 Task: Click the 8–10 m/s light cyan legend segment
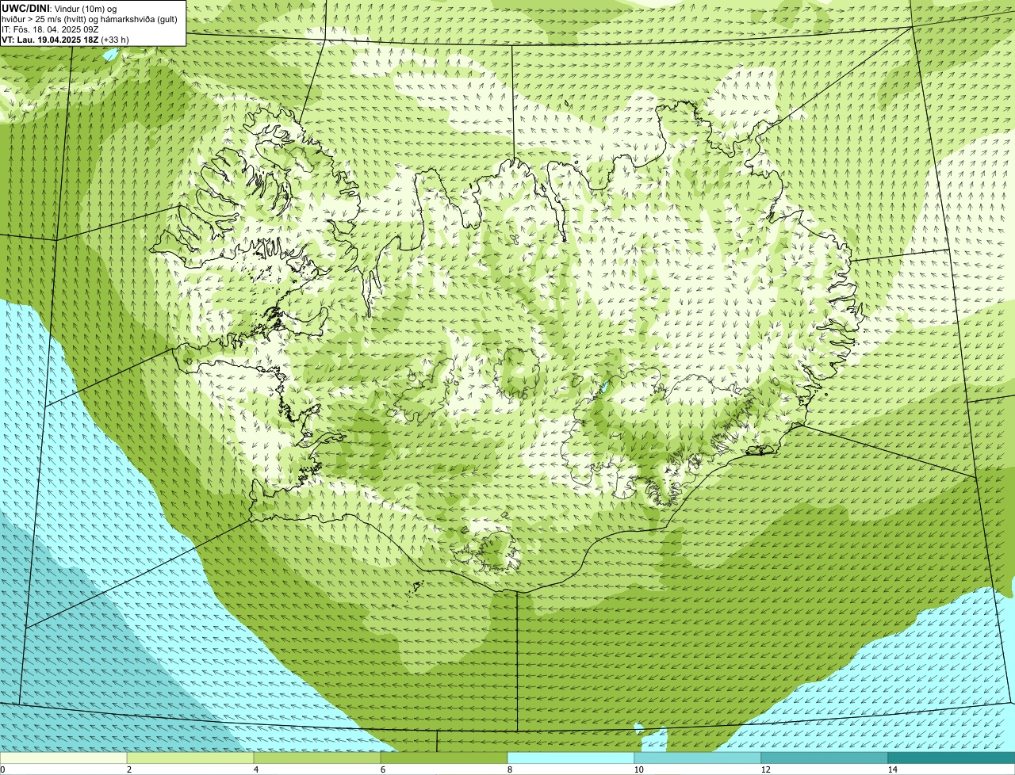(571, 758)
